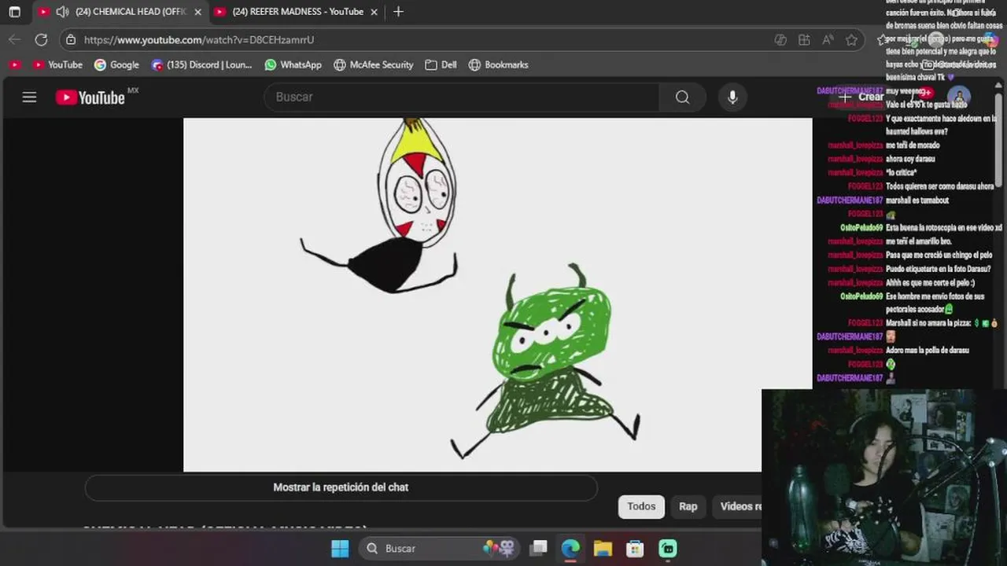Open the McAfee Security bookmark
This screenshot has width=1007, height=566.
pos(373,64)
